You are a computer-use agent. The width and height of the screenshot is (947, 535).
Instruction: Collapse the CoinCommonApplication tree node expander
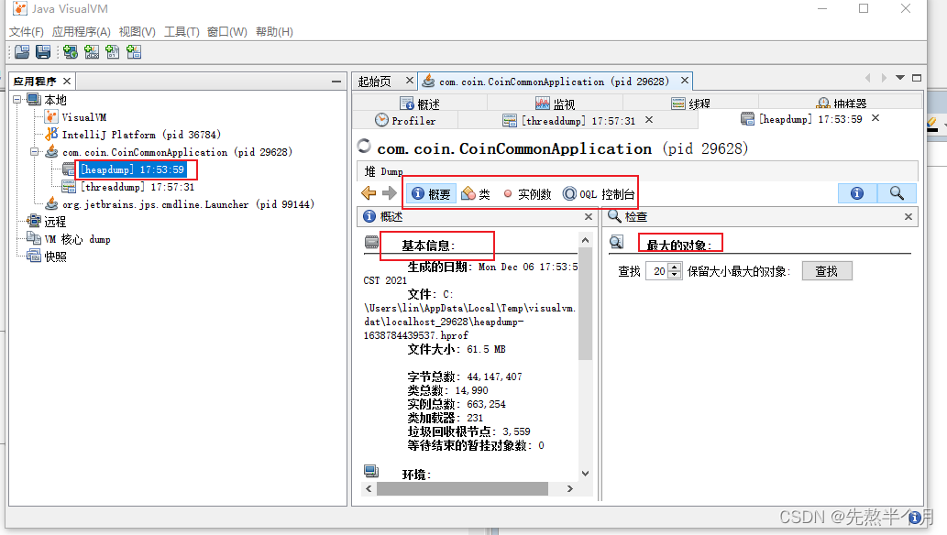click(35, 151)
